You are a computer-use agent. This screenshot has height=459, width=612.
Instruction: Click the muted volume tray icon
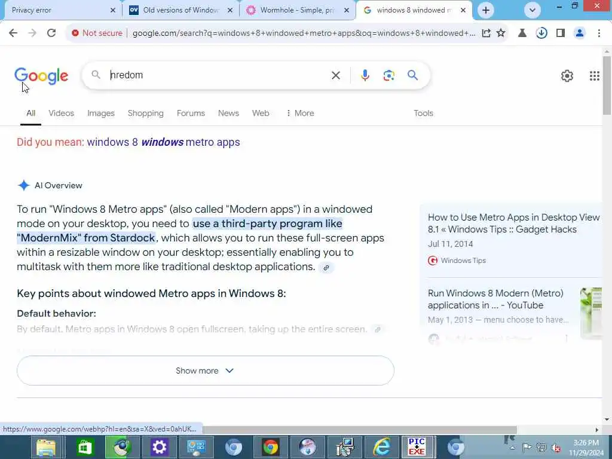(556, 448)
